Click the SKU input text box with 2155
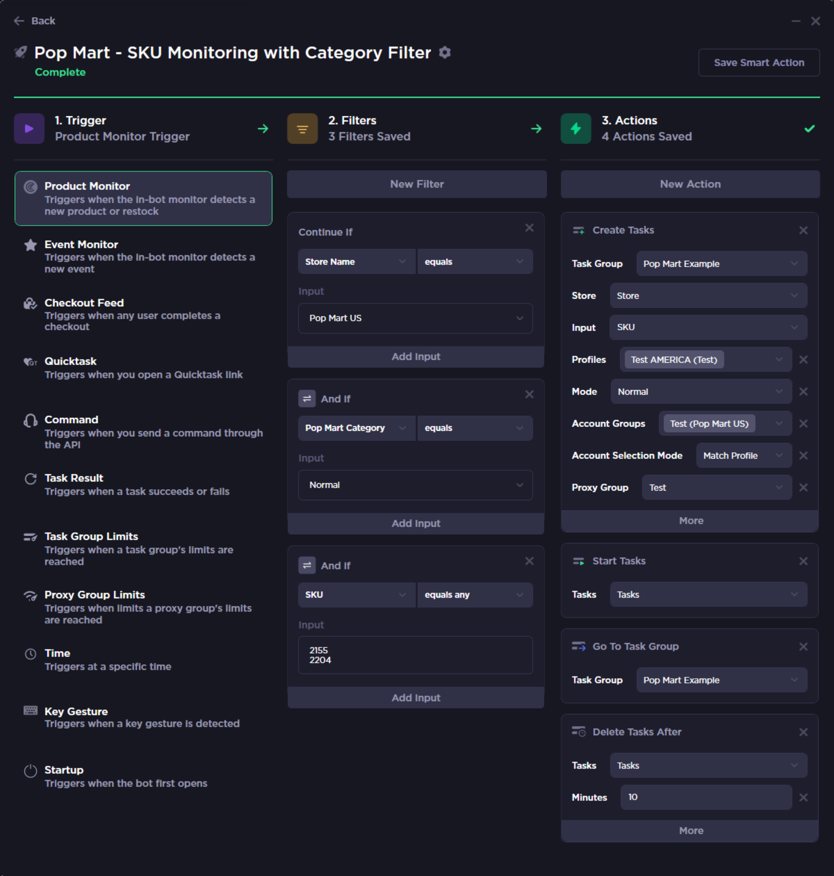This screenshot has height=876, width=834. [x=415, y=655]
